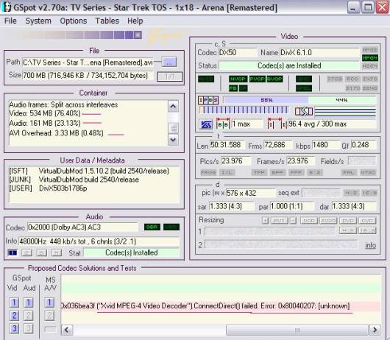This screenshot has height=340, width=390.
Task: Click the Codec(s) are Installed status
Action: [289, 65]
